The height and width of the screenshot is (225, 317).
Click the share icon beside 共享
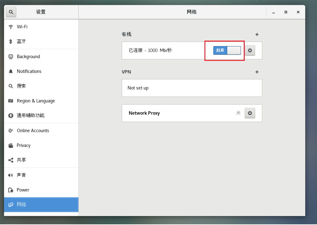pyautogui.click(x=11, y=160)
